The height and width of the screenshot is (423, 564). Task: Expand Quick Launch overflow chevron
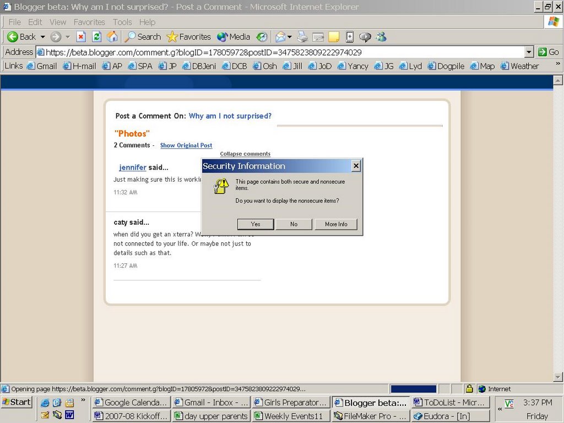[83, 400]
